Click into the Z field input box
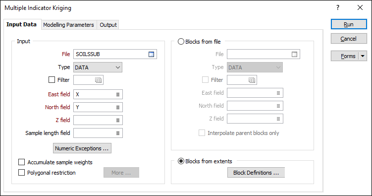Screen dimensions: 372x196 click(x=95, y=120)
